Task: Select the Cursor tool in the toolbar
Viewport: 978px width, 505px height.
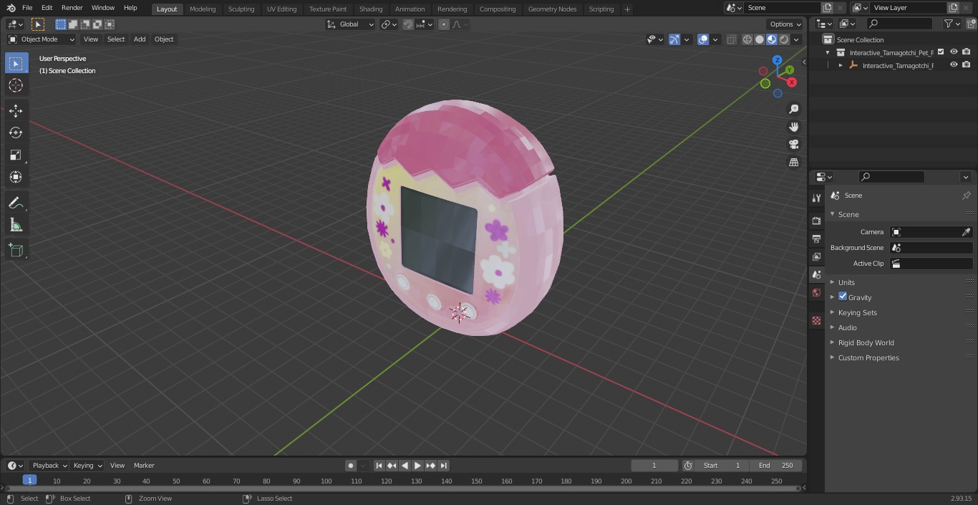Action: [16, 85]
